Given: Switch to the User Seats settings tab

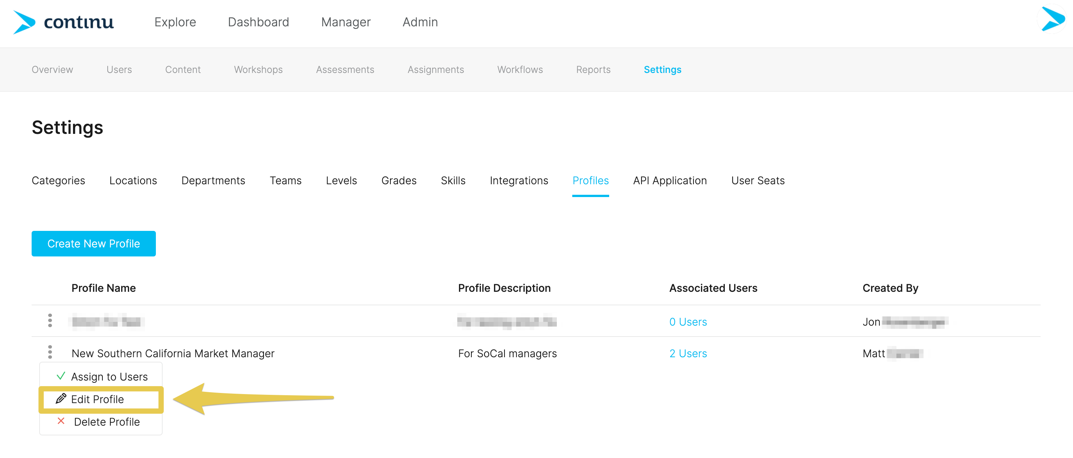Looking at the screenshot, I should coord(758,180).
